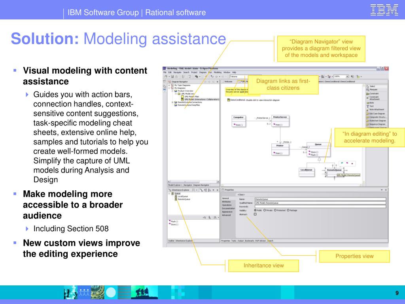The image size is (405, 304).
Task: Switch to the Welcome editor tab
Action: pyautogui.click(x=228, y=82)
